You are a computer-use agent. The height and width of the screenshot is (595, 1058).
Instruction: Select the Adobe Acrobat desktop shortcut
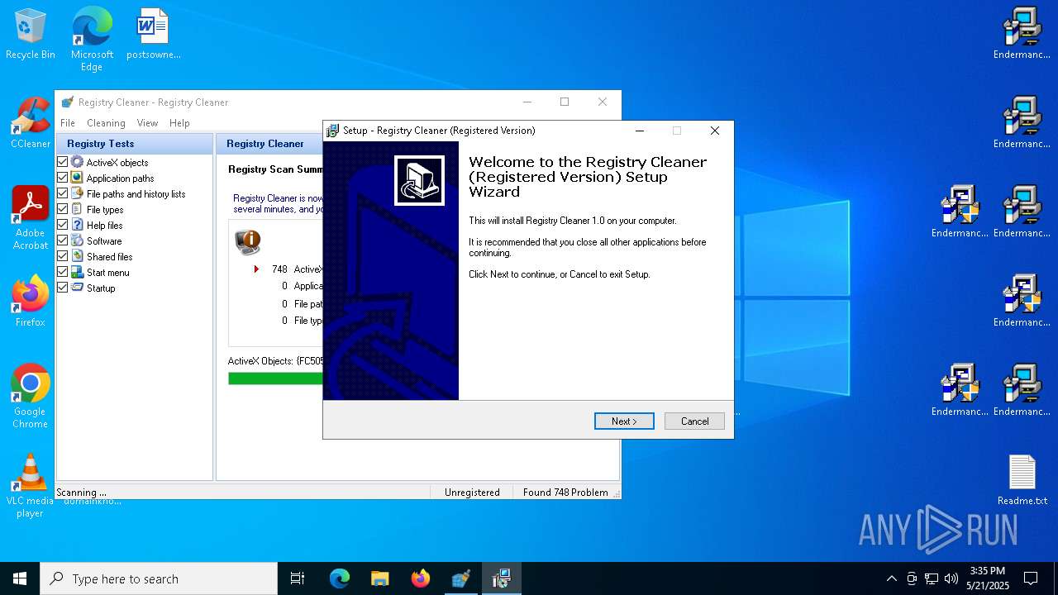[x=31, y=218]
